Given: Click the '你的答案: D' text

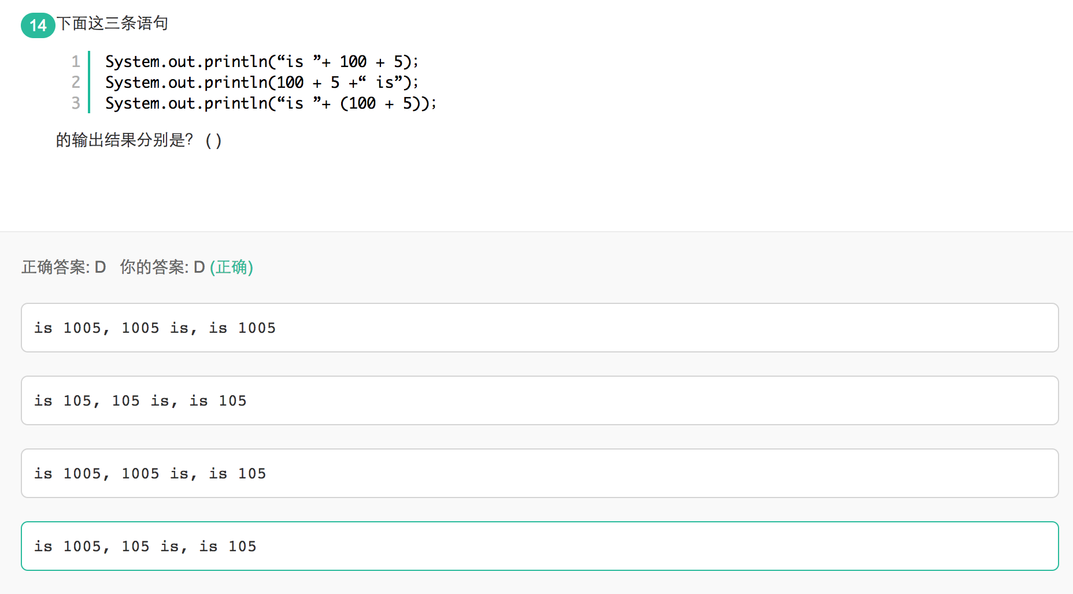Looking at the screenshot, I should coord(162,267).
